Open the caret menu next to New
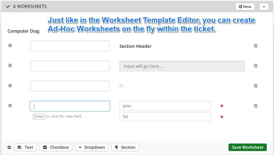This screenshot has height=155, width=274. [x=264, y=7]
